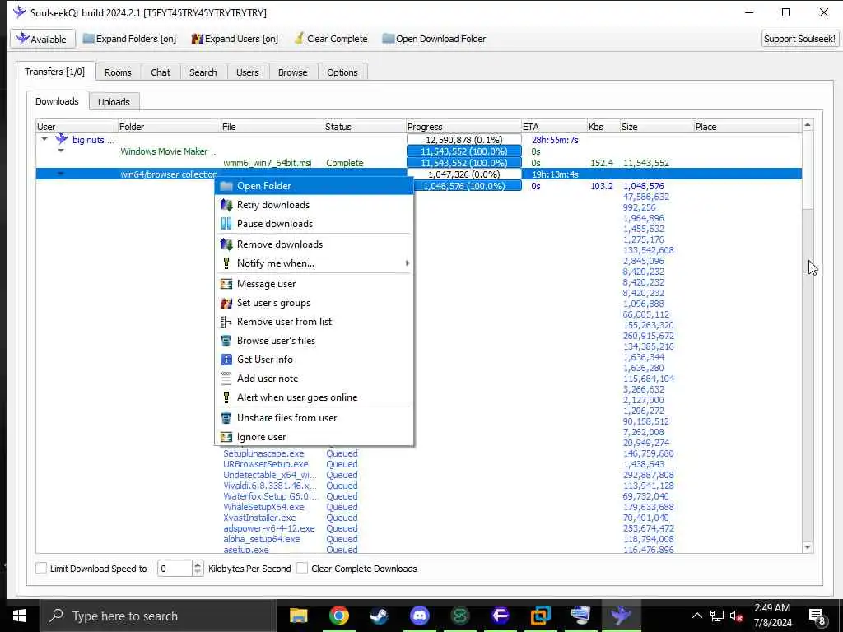Sort by the Progress column header

point(463,127)
